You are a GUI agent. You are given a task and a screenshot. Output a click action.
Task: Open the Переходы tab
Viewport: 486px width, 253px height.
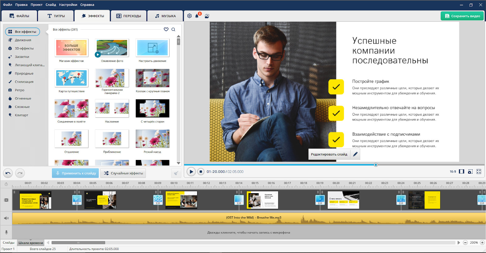(x=129, y=16)
